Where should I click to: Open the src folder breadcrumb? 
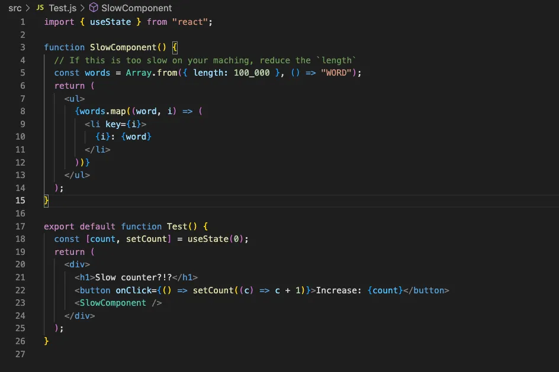point(15,8)
